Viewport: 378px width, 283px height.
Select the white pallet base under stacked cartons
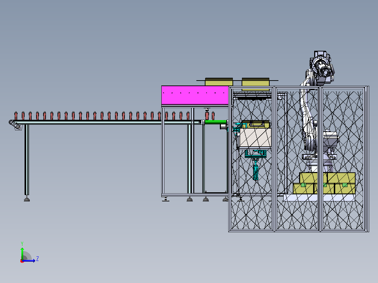coord(319,198)
